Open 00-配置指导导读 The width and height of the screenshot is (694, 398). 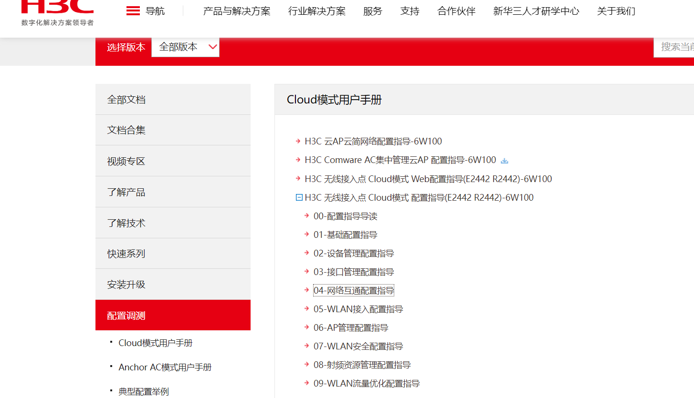tap(346, 216)
